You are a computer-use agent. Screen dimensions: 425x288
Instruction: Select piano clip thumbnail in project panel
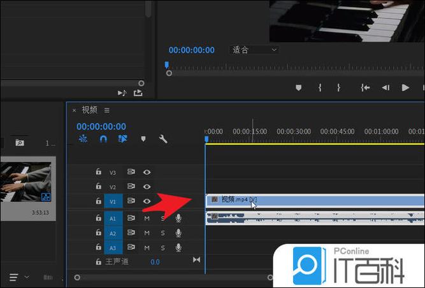25,182
